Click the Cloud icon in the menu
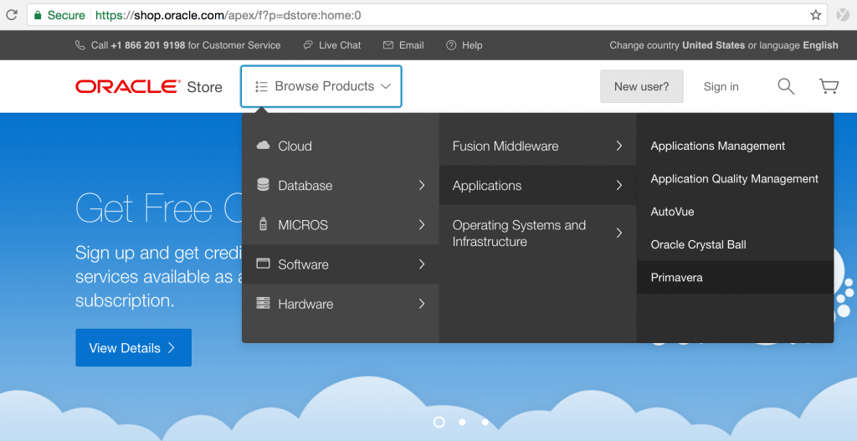The height and width of the screenshot is (441, 857). click(263, 146)
